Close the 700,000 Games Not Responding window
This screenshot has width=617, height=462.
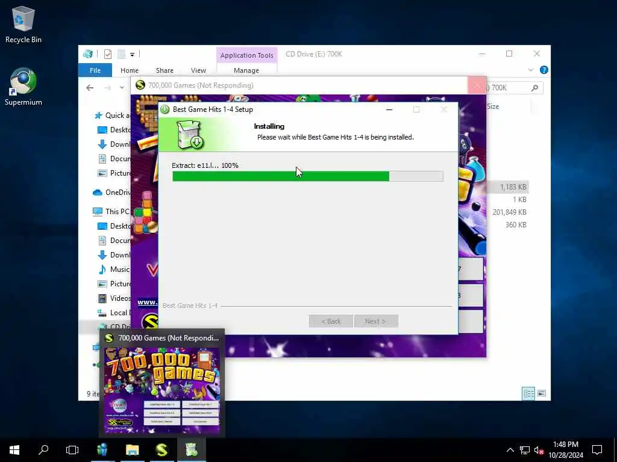477,85
